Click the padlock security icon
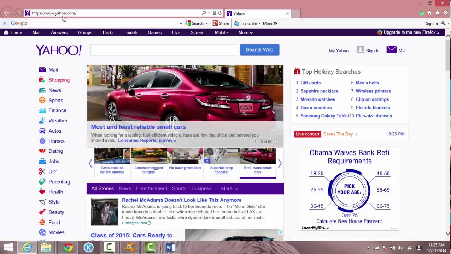 [x=215, y=13]
